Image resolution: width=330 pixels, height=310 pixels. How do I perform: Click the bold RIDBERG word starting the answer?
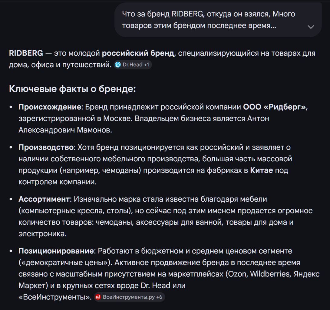(x=26, y=53)
